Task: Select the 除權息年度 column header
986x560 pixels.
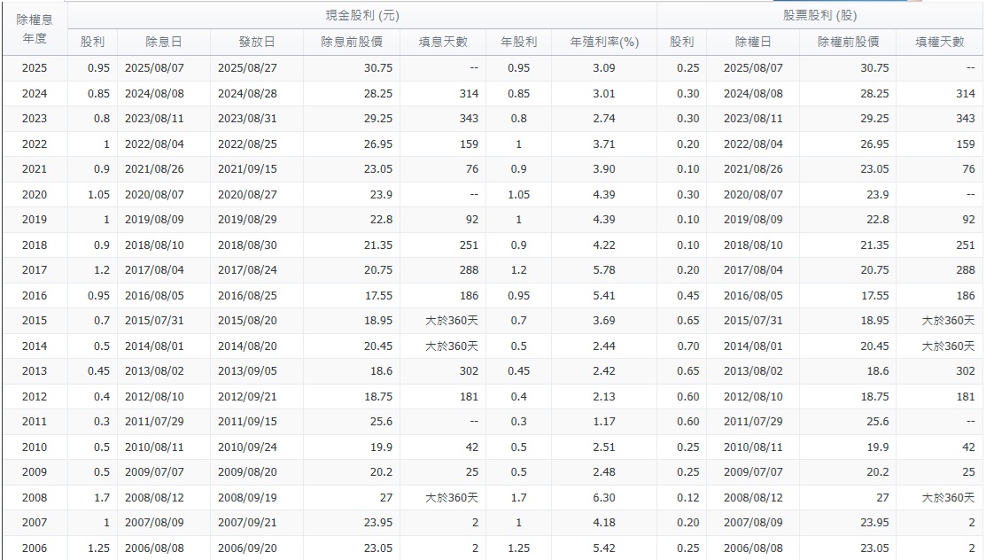Action: tap(36, 27)
